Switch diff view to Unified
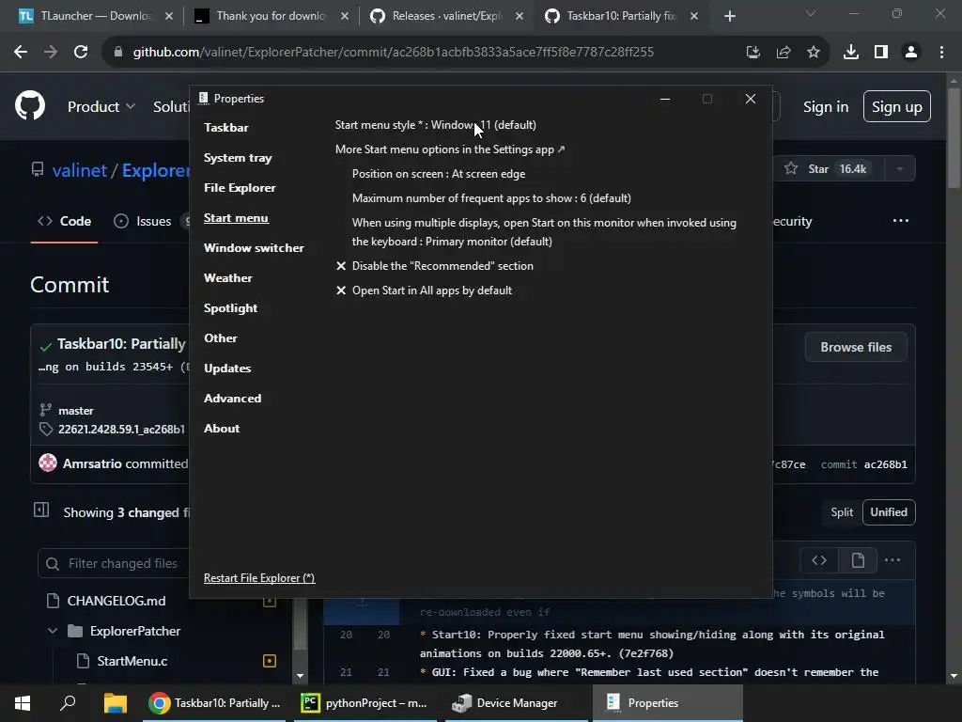Screen dimensions: 962x722 pyautogui.click(x=889, y=512)
